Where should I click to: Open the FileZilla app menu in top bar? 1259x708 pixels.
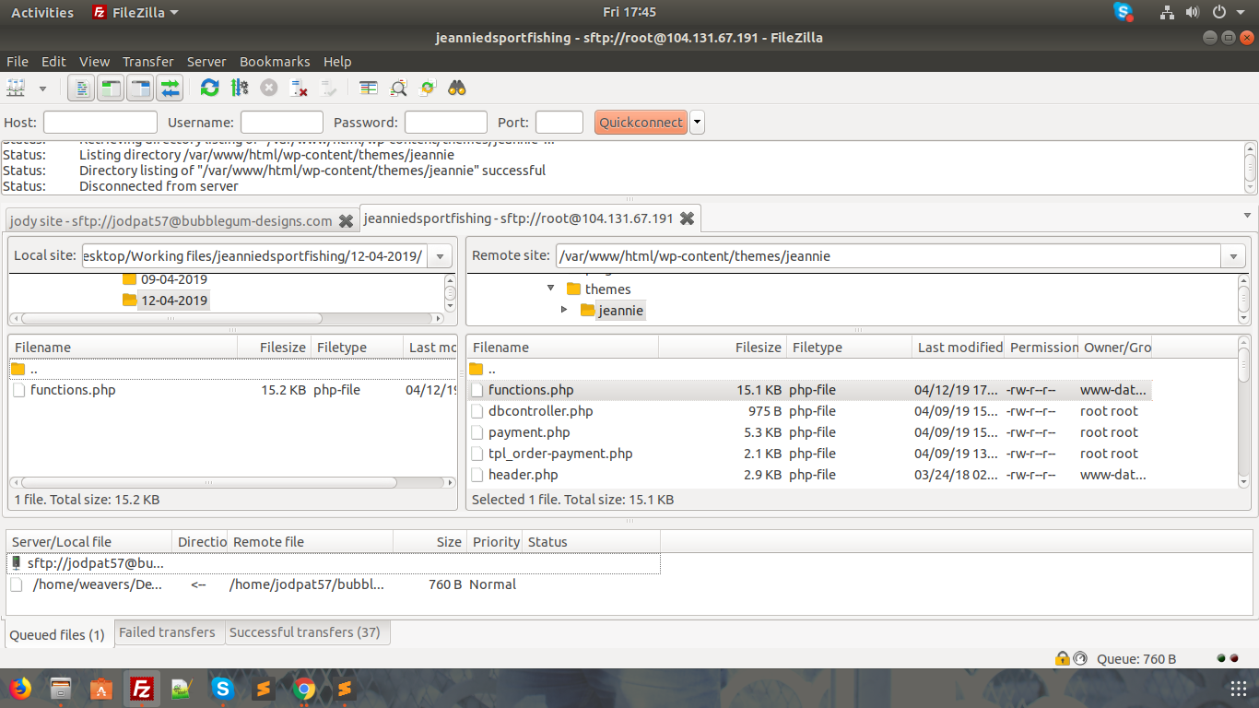click(x=135, y=12)
